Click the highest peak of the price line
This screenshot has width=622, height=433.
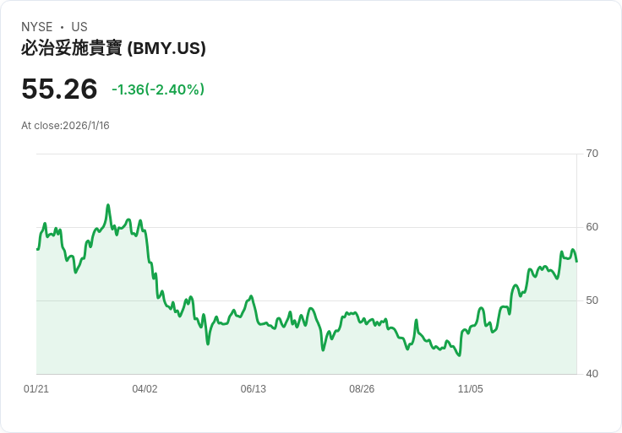pyautogui.click(x=108, y=205)
